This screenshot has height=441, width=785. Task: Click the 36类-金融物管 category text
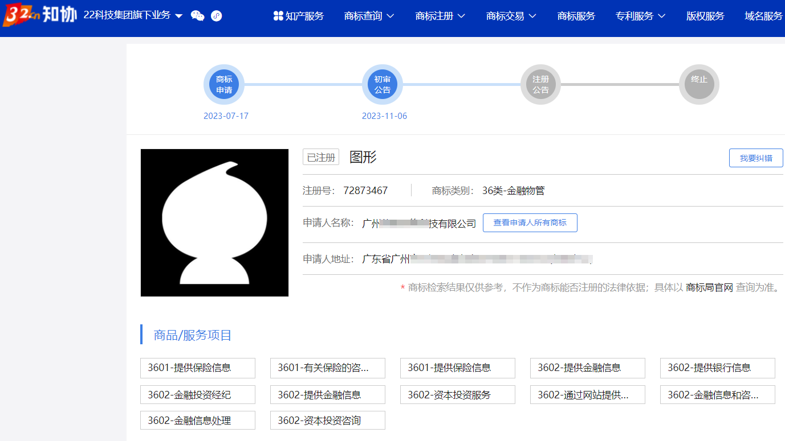click(513, 191)
